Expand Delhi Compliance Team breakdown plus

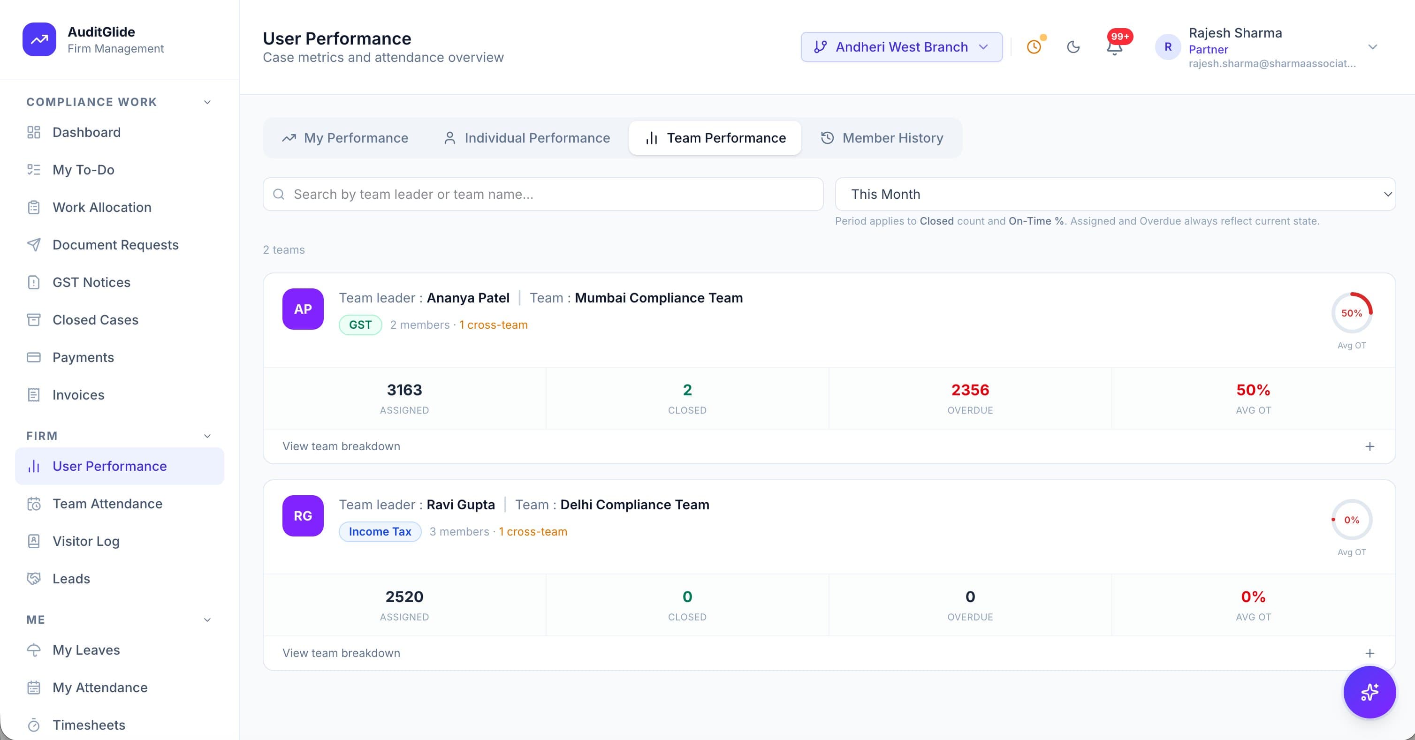coord(1369,653)
